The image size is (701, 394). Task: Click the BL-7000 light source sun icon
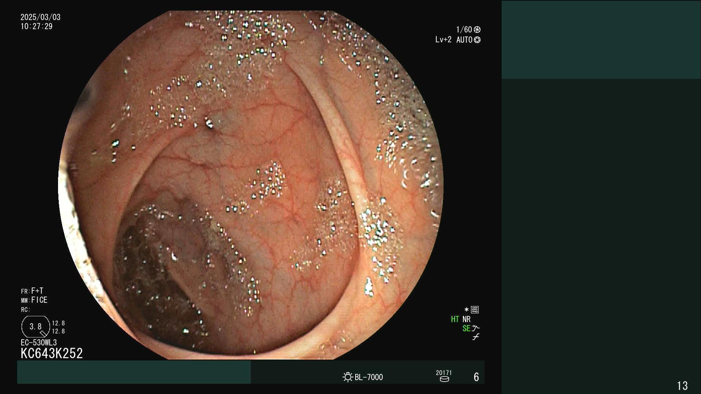348,377
